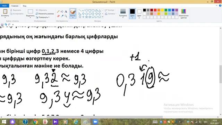Open Yandex browser from the taskbar
Viewport: 222px width, 125px height.
[x=45, y=122]
